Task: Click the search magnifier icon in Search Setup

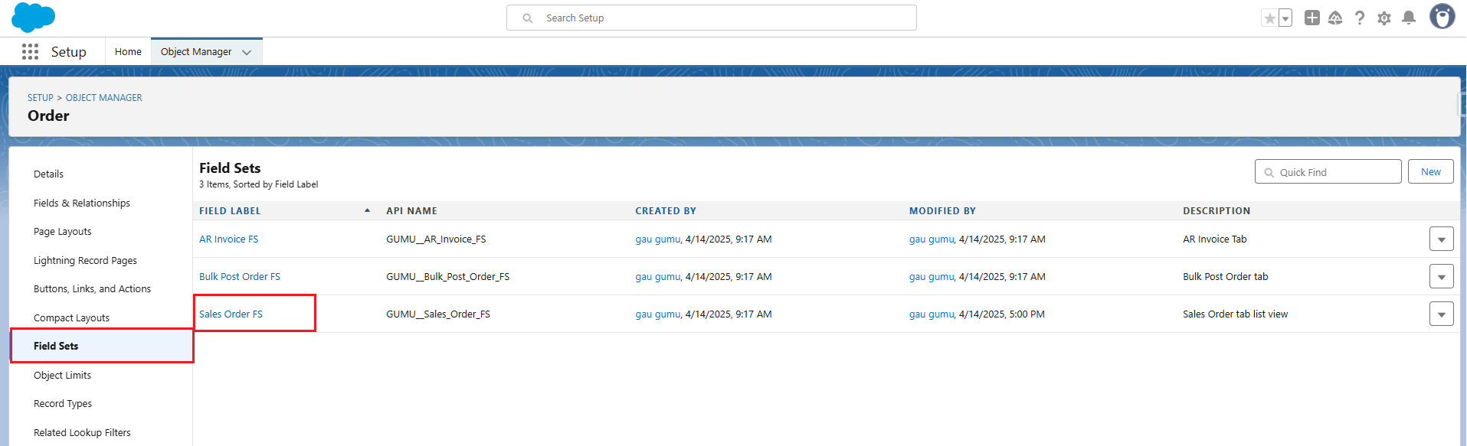Action: [528, 18]
